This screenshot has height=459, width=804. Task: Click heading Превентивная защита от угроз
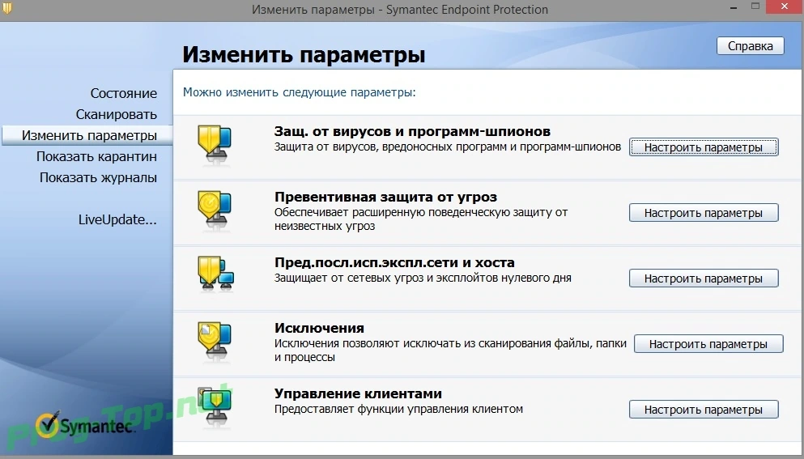[385, 197]
